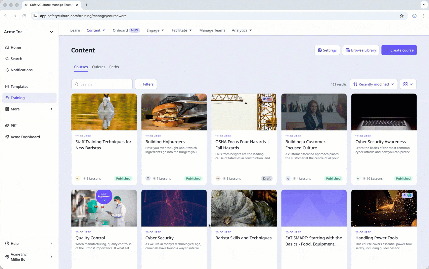Click the Templates icon in sidebar
429x269 pixels.
(7, 86)
